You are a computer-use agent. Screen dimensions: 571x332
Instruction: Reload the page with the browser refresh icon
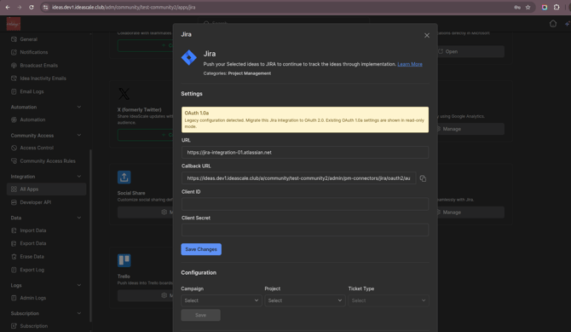click(x=32, y=8)
